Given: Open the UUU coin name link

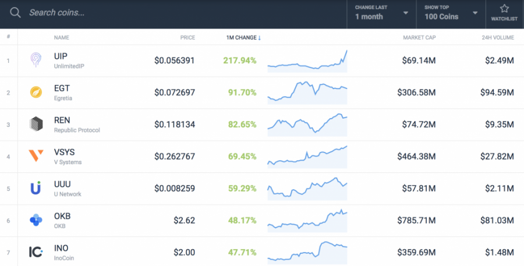Looking at the screenshot, I should click(62, 184).
